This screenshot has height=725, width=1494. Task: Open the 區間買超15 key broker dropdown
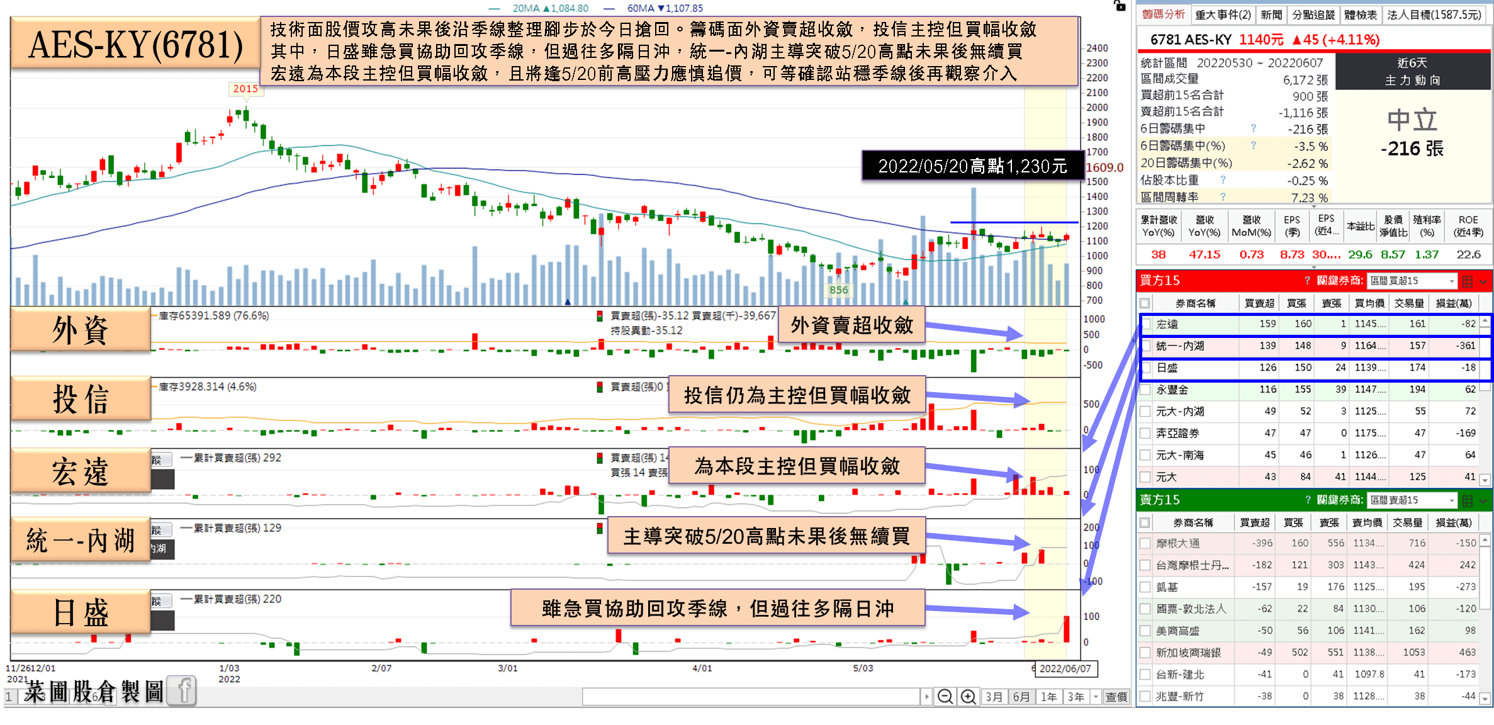point(1412,281)
